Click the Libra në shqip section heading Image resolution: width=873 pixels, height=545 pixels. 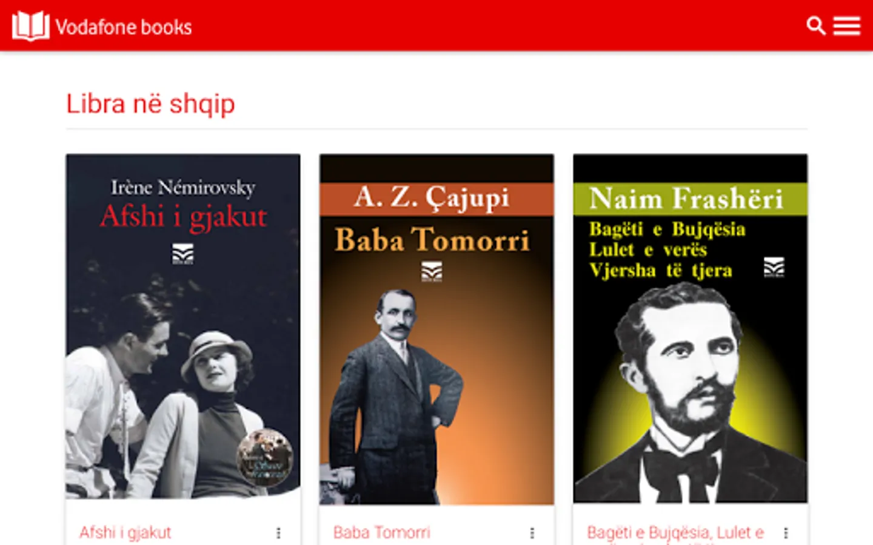[x=150, y=104]
